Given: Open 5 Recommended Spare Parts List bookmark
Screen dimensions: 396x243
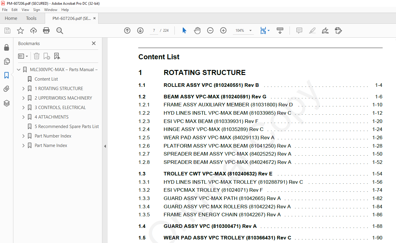Looking at the screenshot, I should (67, 127).
